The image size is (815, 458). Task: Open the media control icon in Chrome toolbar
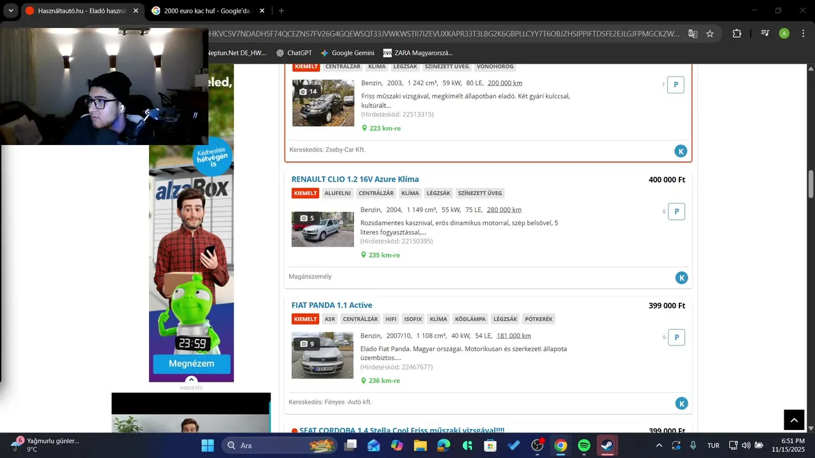coord(765,34)
